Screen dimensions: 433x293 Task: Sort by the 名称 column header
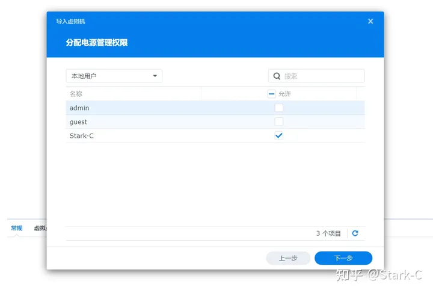point(76,94)
